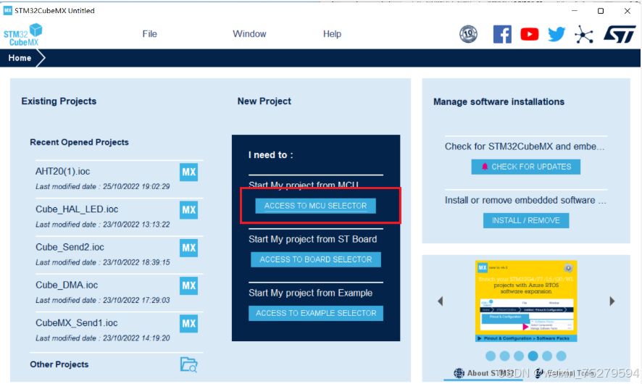Minimize the STM32CubeMX window
Screen dimensions: 642x384
[x=575, y=11]
